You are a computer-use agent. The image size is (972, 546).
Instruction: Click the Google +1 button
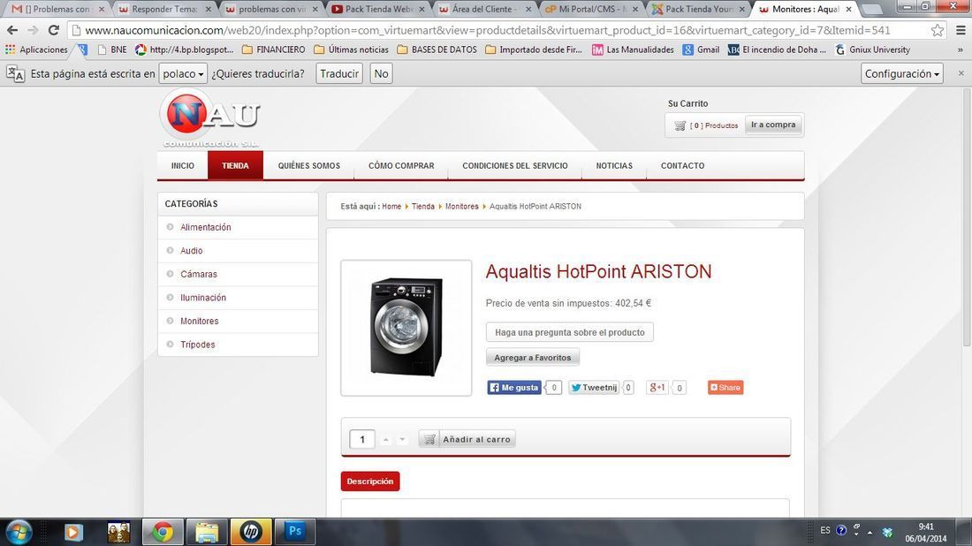657,387
